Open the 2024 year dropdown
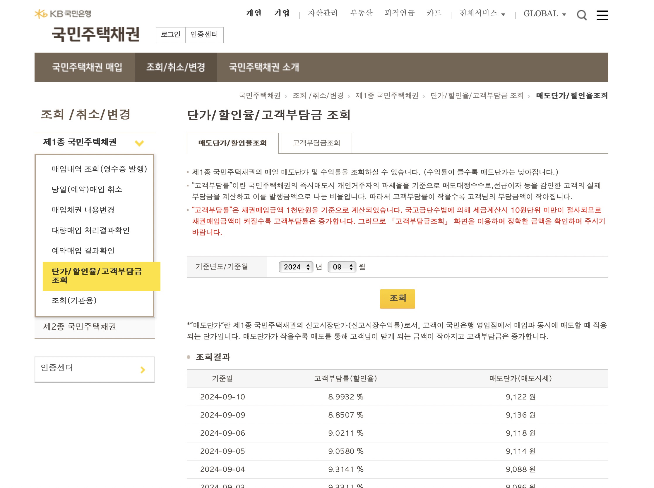Screen dimensions: 654x488 coord(296,267)
